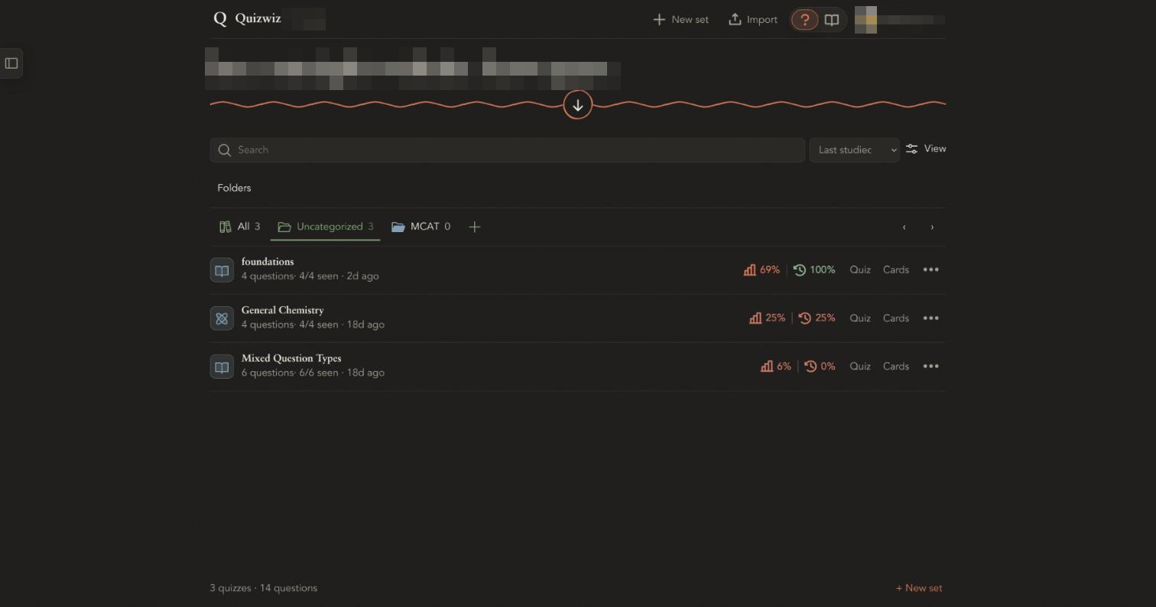1156x607 pixels.
Task: Open the help question mark icon
Action: click(804, 20)
